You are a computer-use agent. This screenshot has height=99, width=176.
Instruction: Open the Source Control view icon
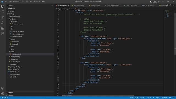click(3, 17)
